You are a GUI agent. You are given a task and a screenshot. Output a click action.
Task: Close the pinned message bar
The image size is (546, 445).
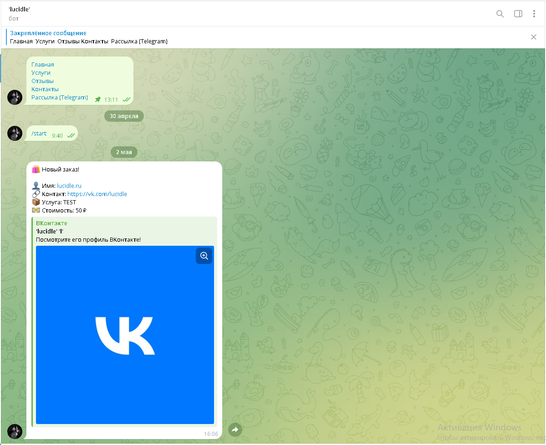click(x=533, y=37)
